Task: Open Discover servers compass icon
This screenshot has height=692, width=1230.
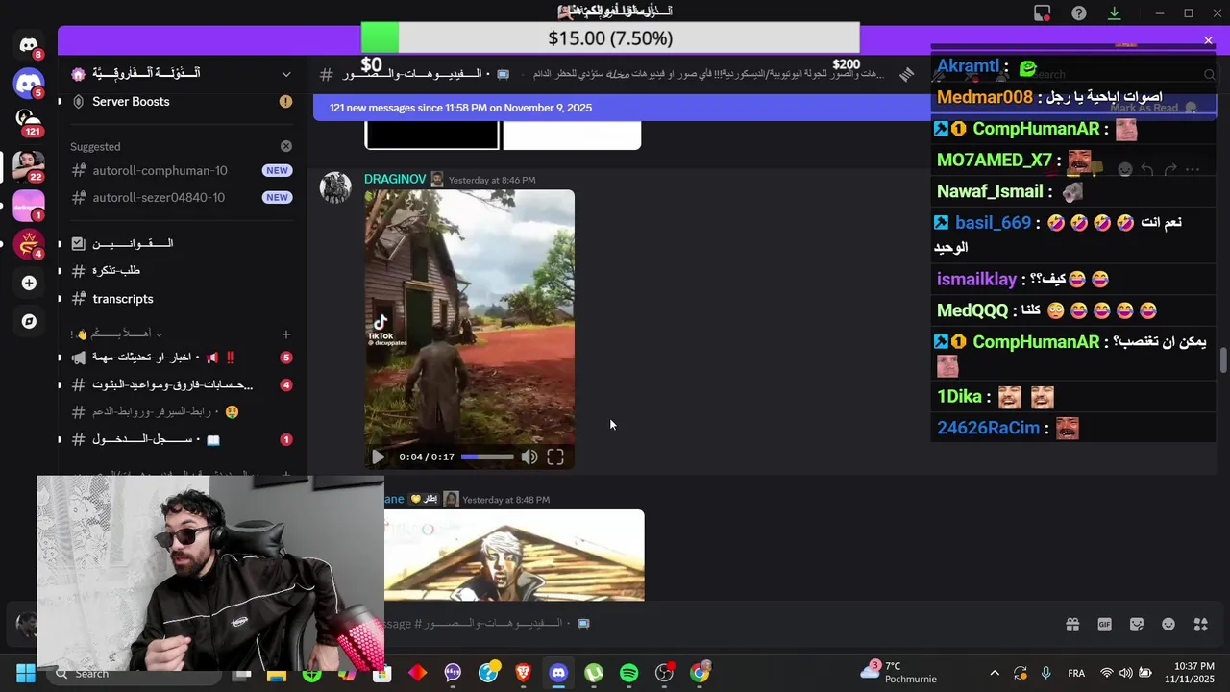Action: pyautogui.click(x=29, y=321)
